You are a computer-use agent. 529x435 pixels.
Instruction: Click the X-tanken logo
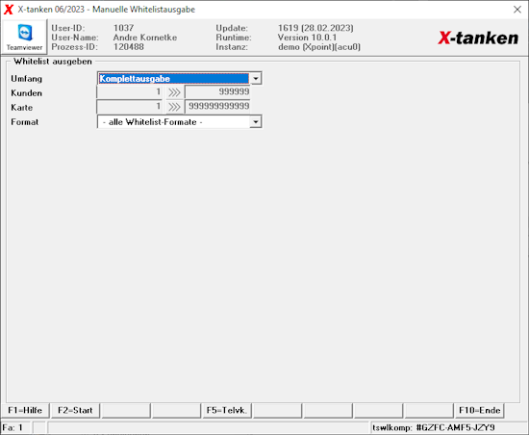[x=478, y=38]
